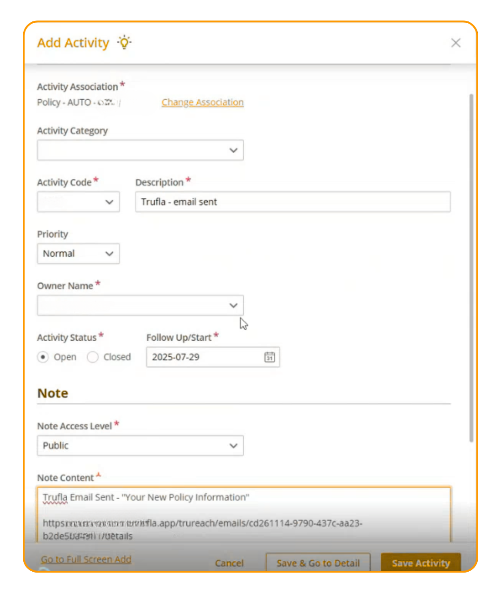Select the Open activity status
The width and height of the screenshot is (491, 614).
[x=43, y=357]
